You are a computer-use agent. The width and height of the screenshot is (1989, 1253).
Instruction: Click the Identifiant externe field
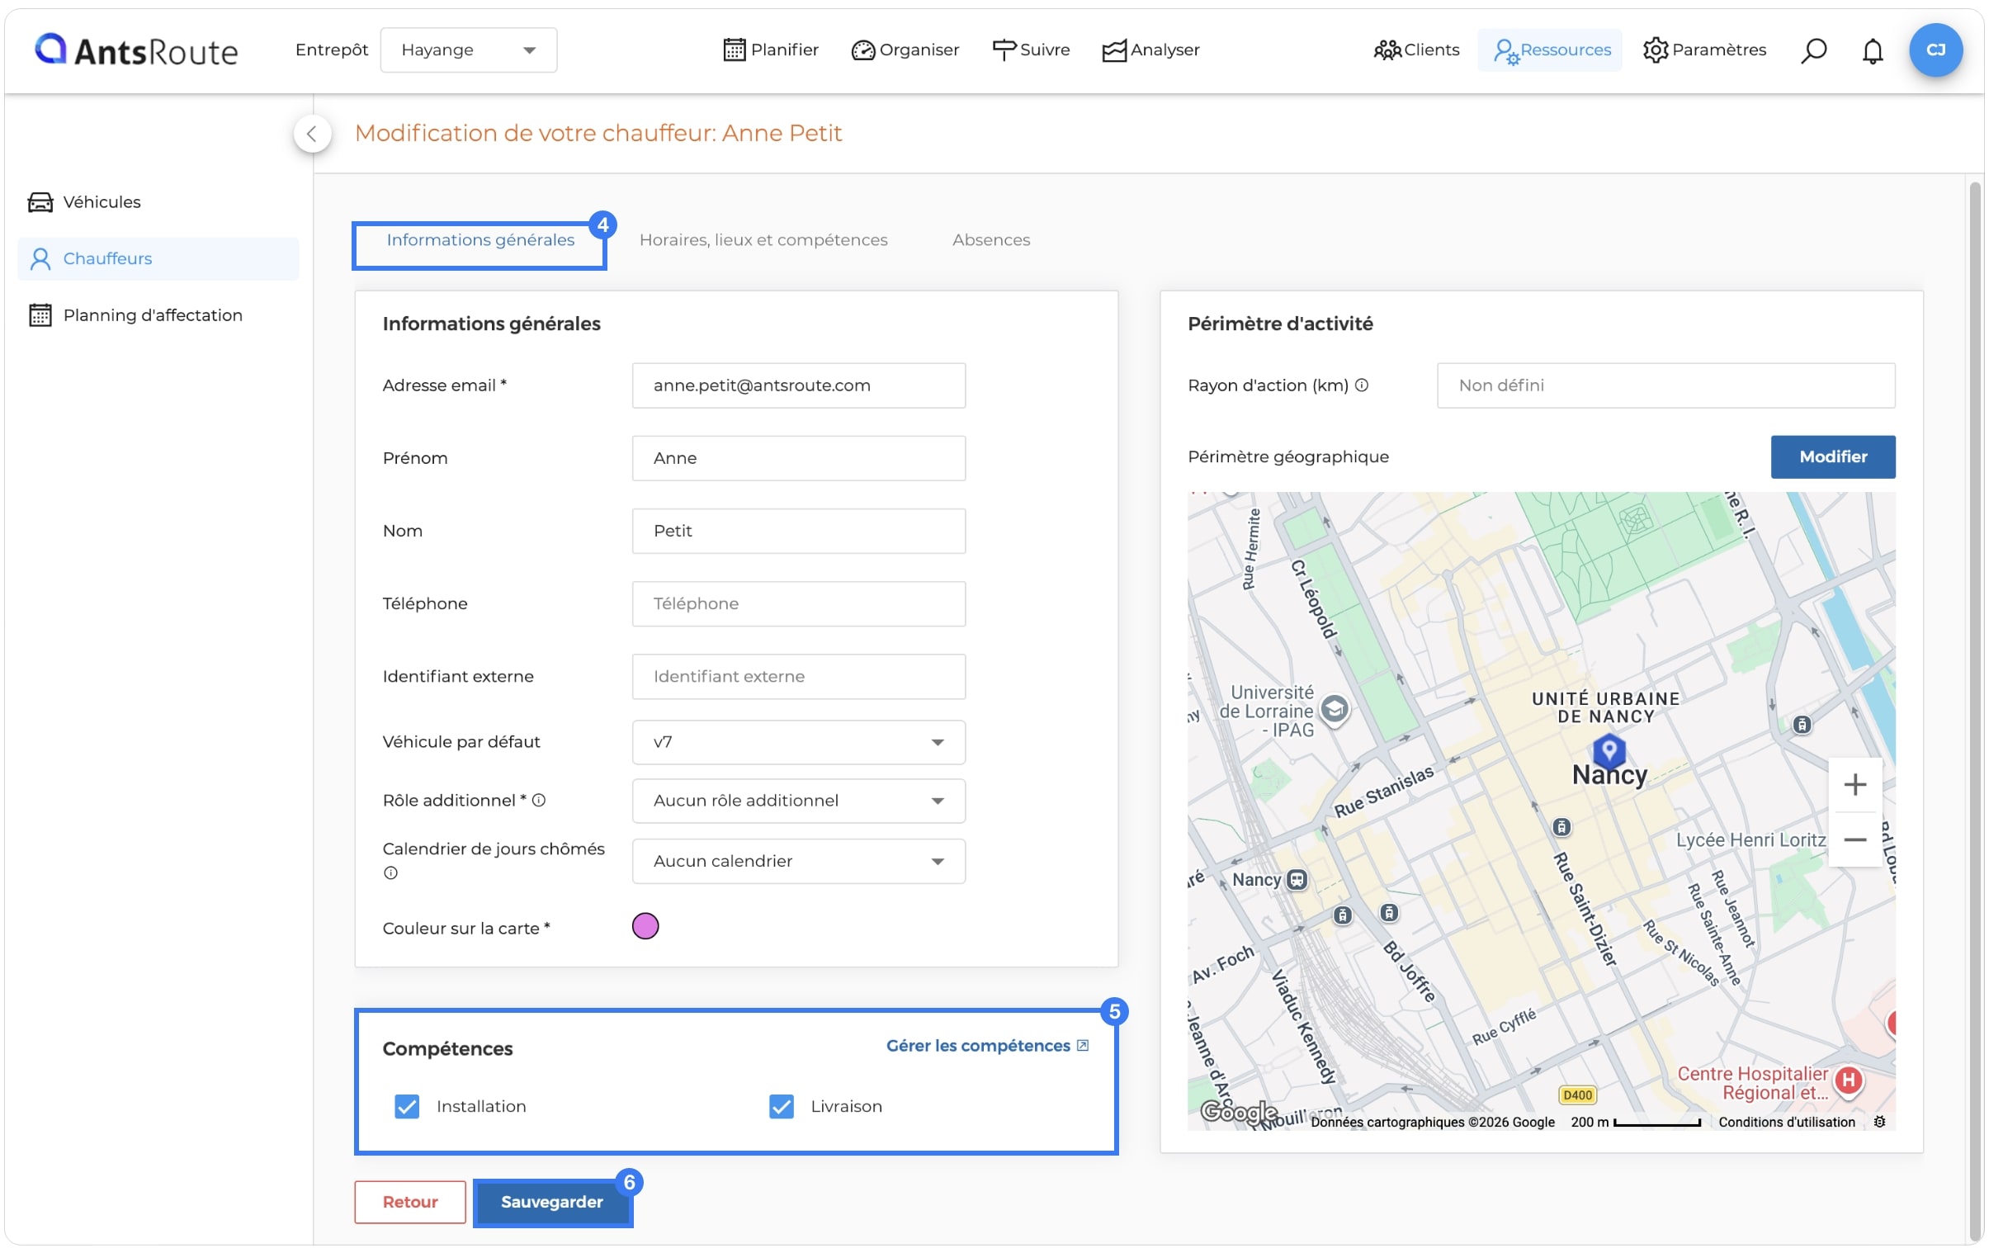coord(799,677)
